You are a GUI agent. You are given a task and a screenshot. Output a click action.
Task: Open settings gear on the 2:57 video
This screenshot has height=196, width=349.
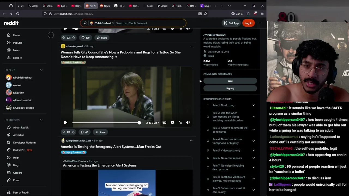coord(172,122)
